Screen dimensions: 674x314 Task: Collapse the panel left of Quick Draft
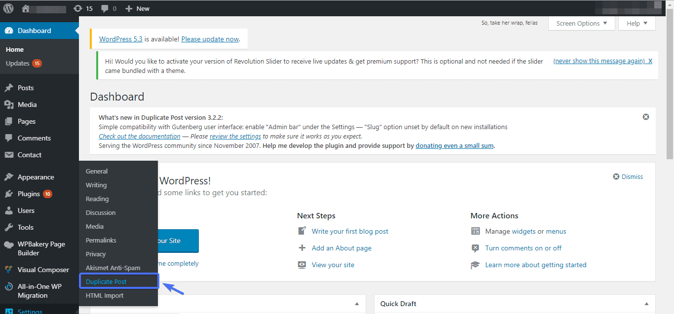click(357, 304)
